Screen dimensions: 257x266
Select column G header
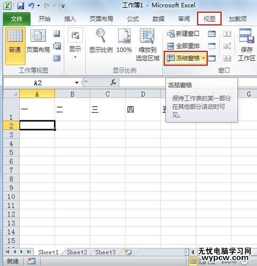249,94
